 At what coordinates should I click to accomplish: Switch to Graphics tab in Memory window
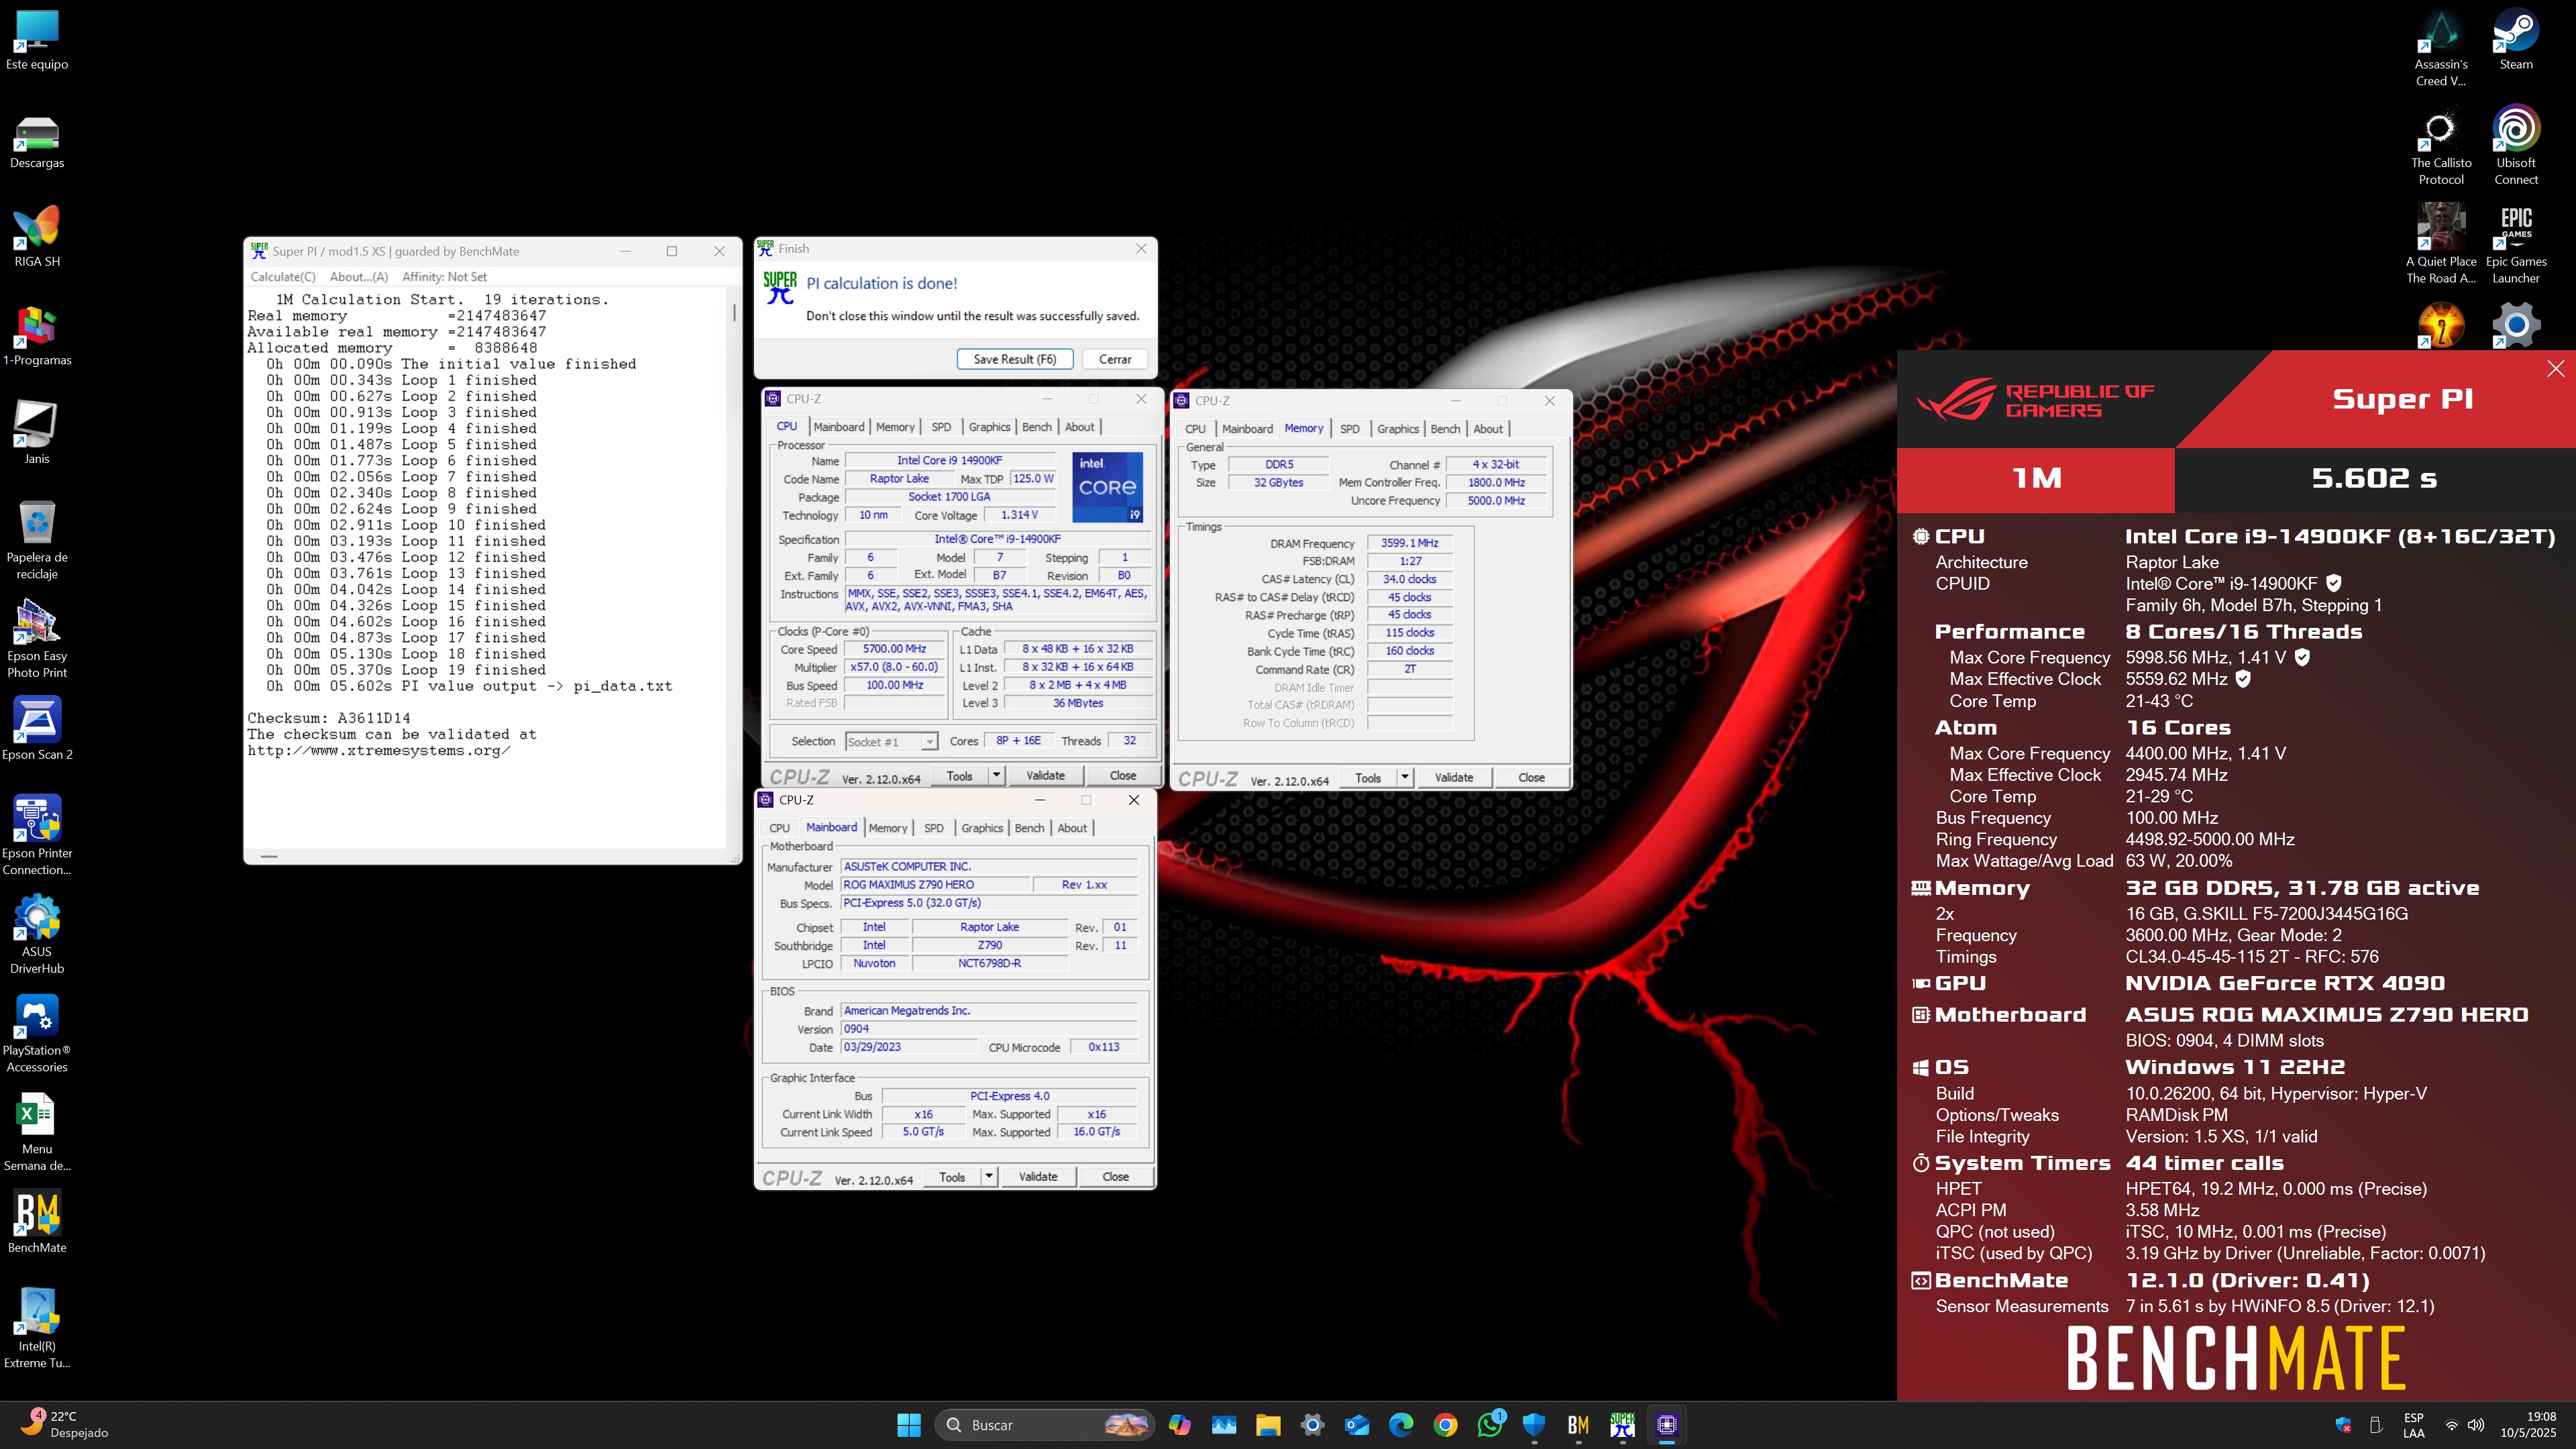pos(1398,429)
